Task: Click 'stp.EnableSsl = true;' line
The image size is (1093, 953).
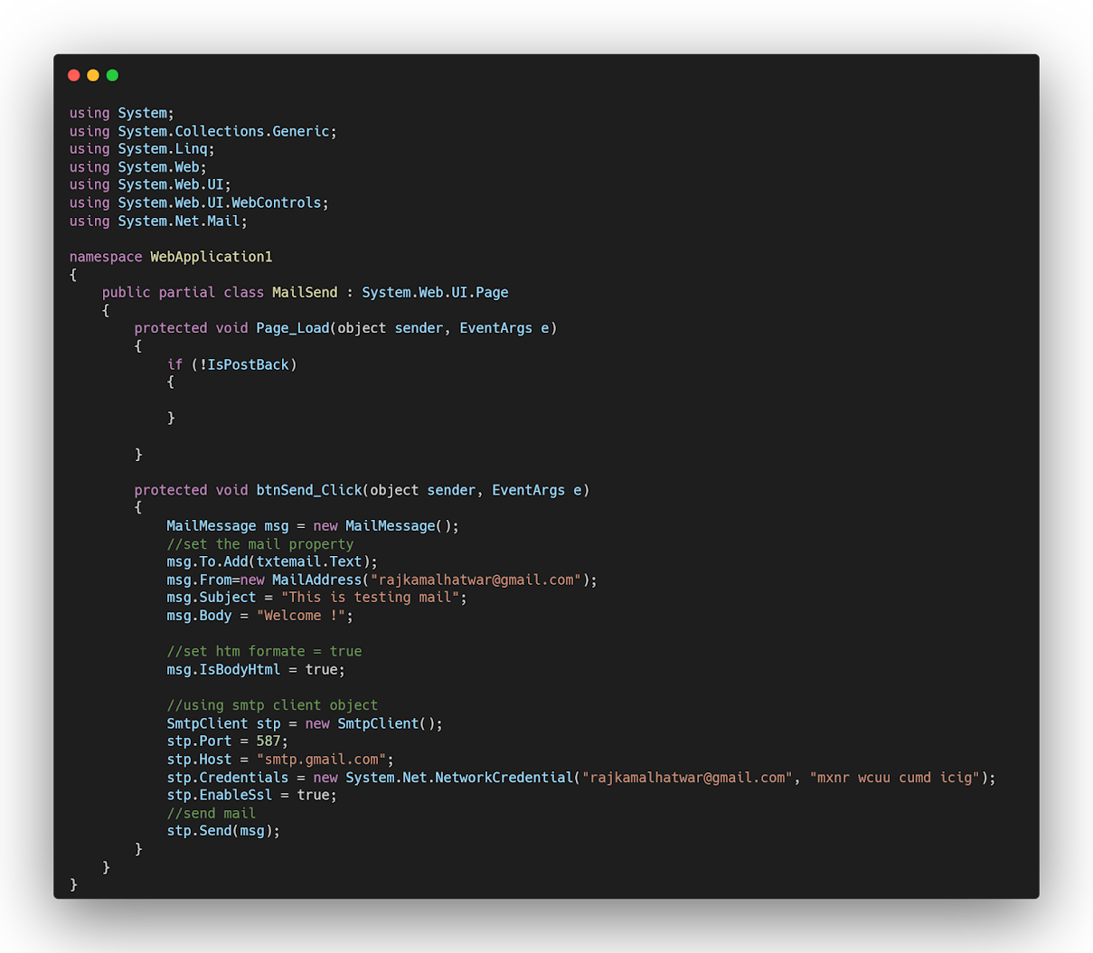Action: 251,796
